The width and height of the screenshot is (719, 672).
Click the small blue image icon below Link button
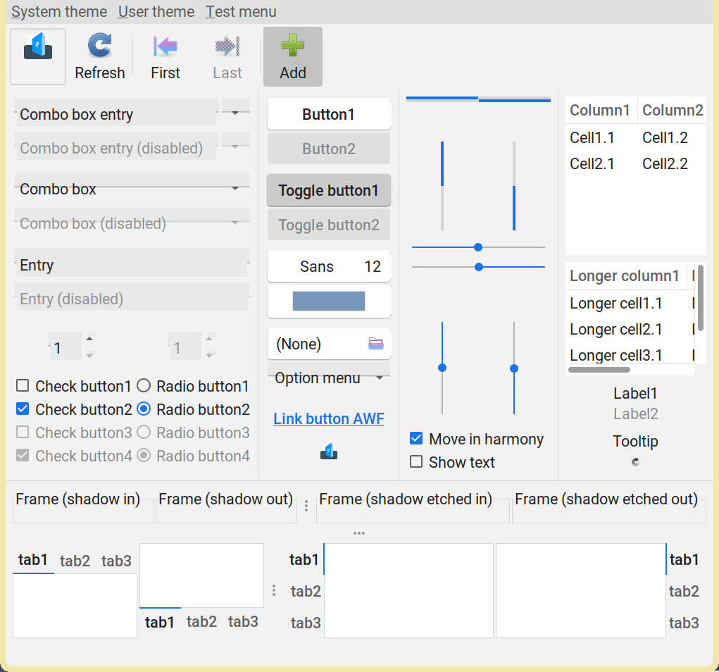click(329, 452)
